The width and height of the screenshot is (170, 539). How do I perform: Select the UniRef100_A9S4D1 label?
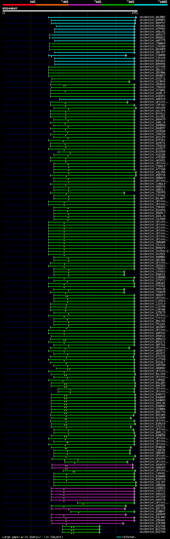click(x=152, y=26)
